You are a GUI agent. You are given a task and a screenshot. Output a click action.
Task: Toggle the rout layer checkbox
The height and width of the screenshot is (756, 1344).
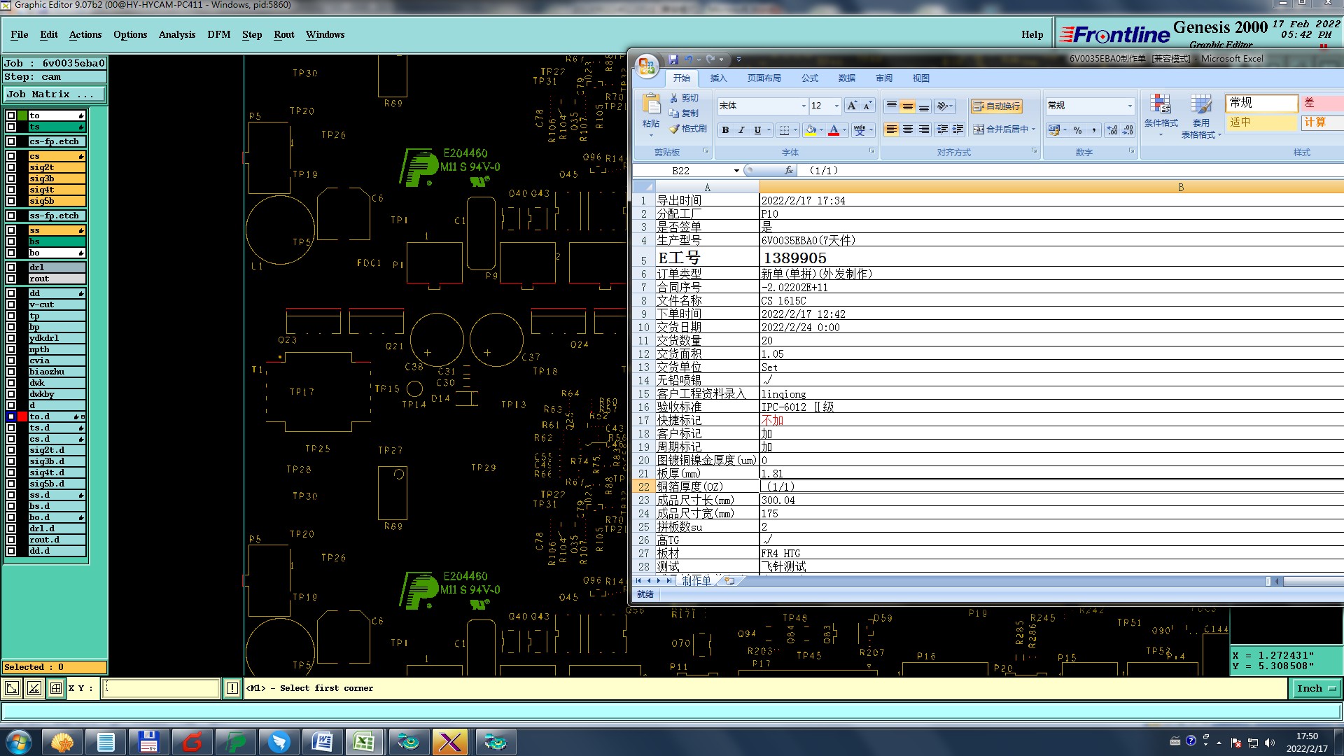click(x=11, y=279)
